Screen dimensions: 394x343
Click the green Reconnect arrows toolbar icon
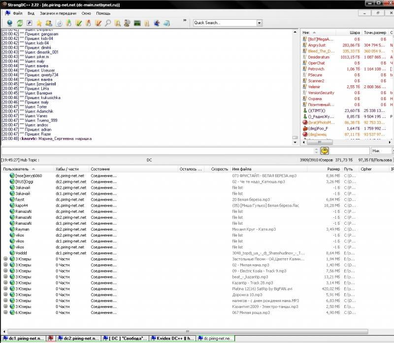(20, 23)
